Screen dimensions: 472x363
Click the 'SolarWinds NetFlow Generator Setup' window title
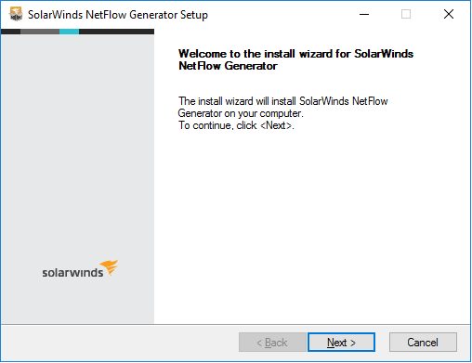pyautogui.click(x=118, y=15)
